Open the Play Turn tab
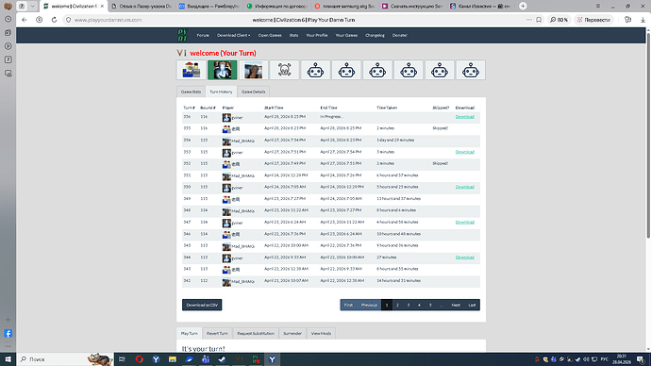The width and height of the screenshot is (651, 366). point(190,333)
